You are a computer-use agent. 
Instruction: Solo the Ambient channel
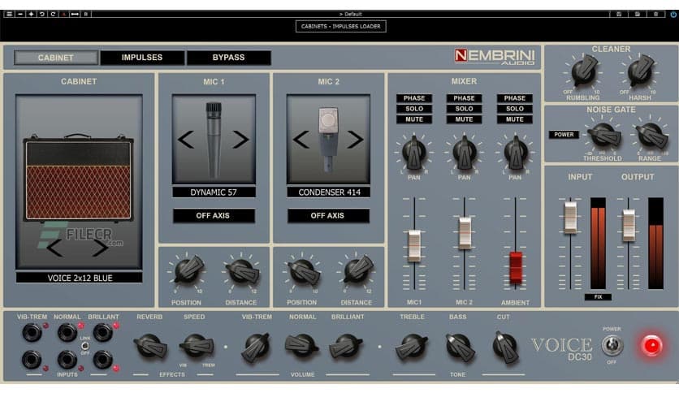click(x=514, y=109)
